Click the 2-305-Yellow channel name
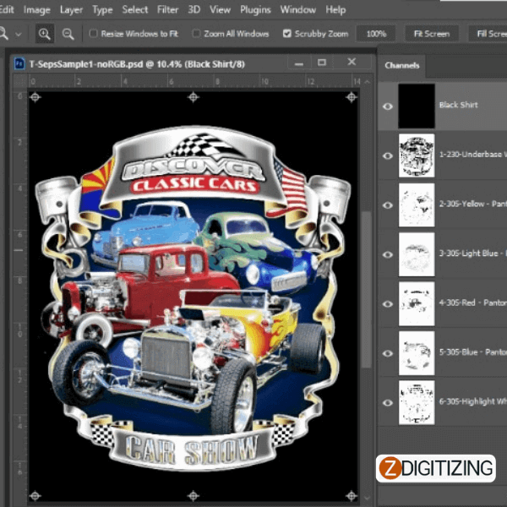507x507 pixels. pos(472,204)
